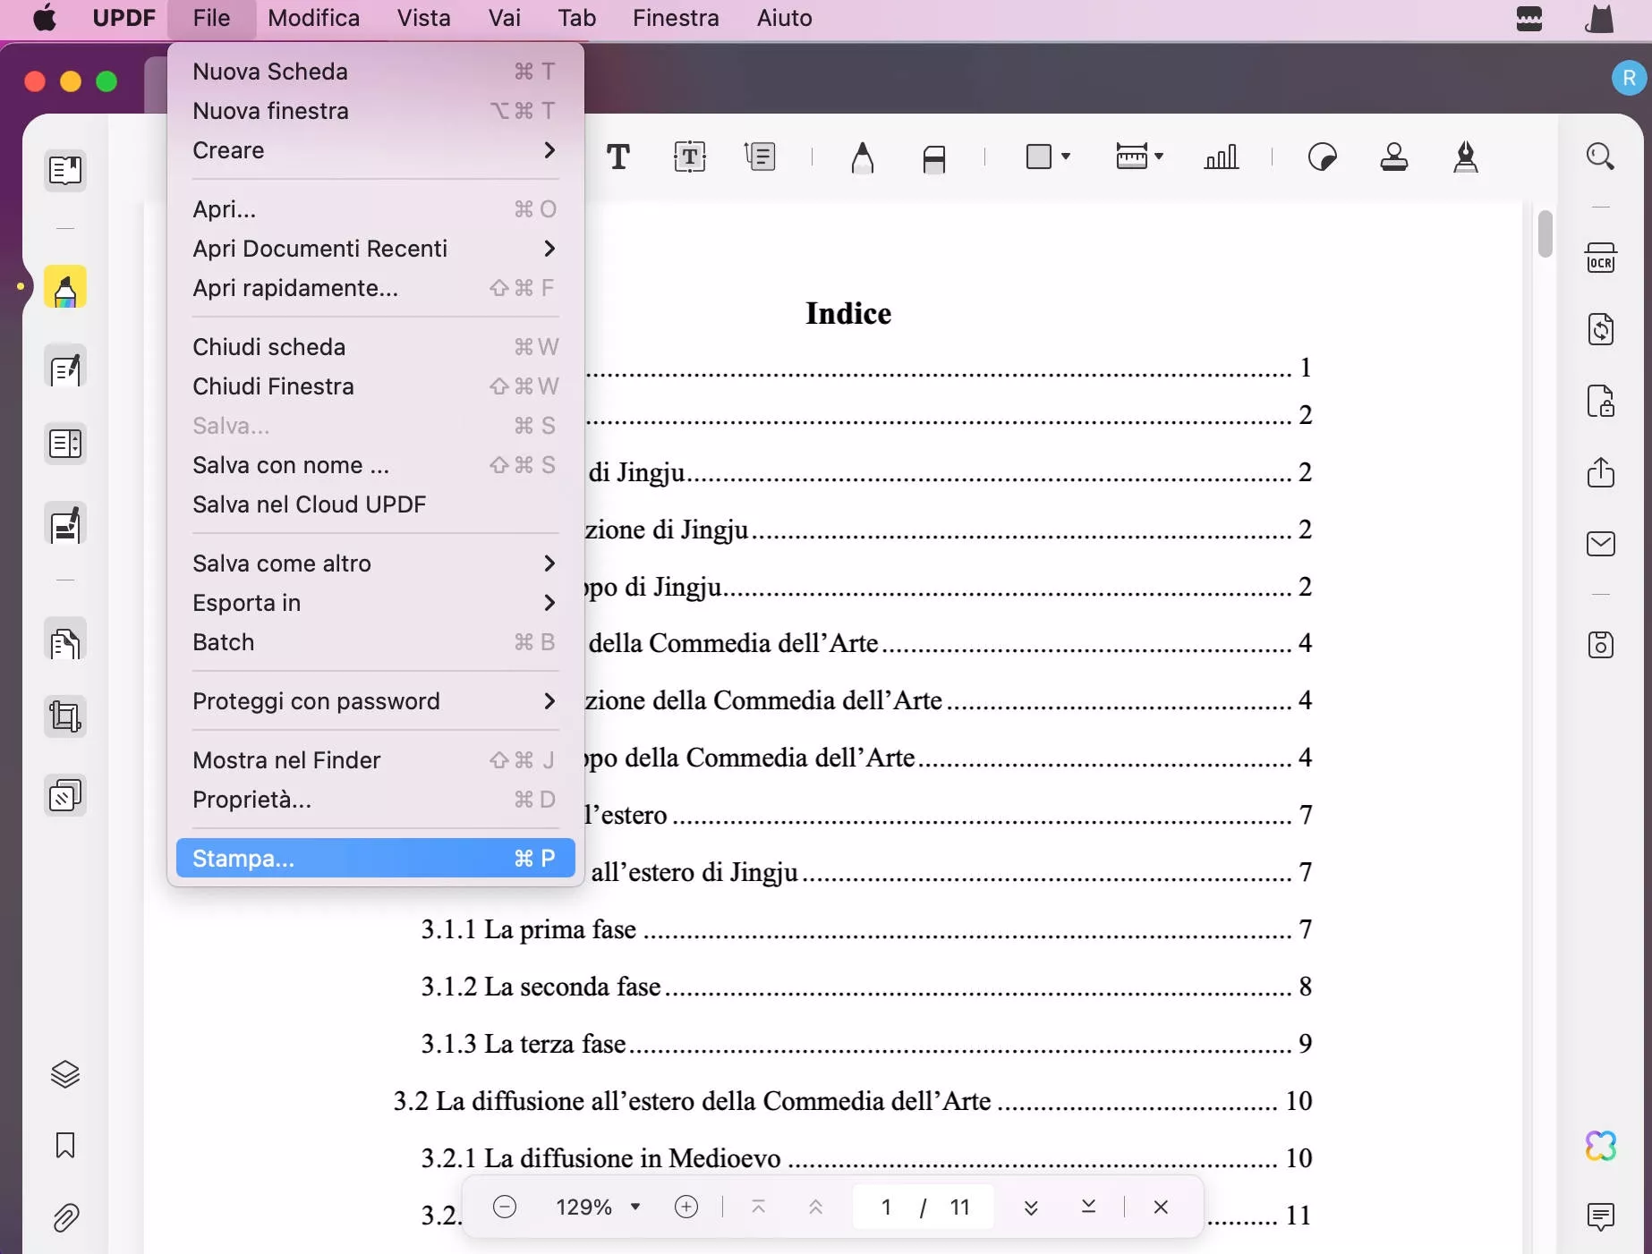Close the floating page navigation bar
This screenshot has height=1254, width=1652.
click(1161, 1207)
